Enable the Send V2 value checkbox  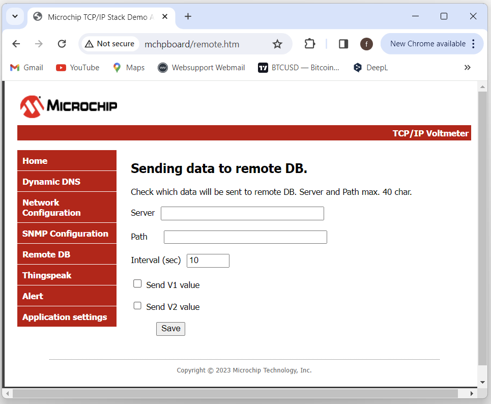click(137, 306)
